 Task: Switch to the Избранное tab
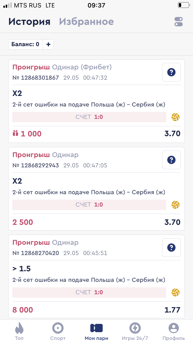(86, 22)
